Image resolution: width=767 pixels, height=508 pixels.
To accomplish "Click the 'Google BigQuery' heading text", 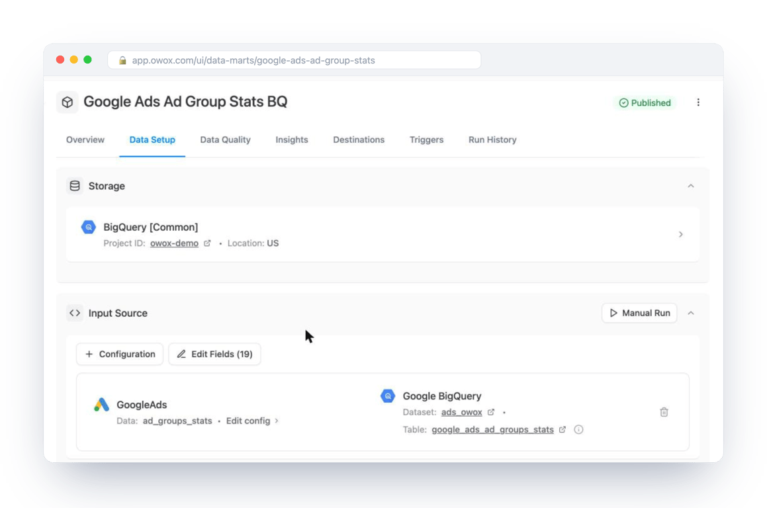I will tap(442, 396).
